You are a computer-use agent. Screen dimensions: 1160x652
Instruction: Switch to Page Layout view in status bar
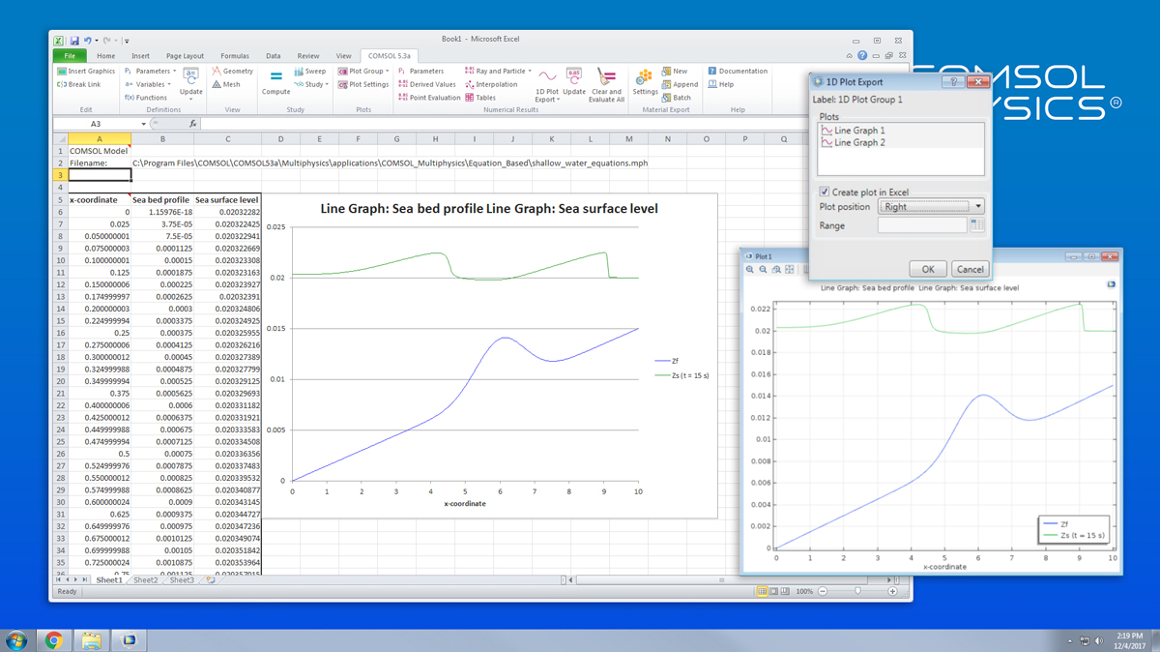coord(774,591)
